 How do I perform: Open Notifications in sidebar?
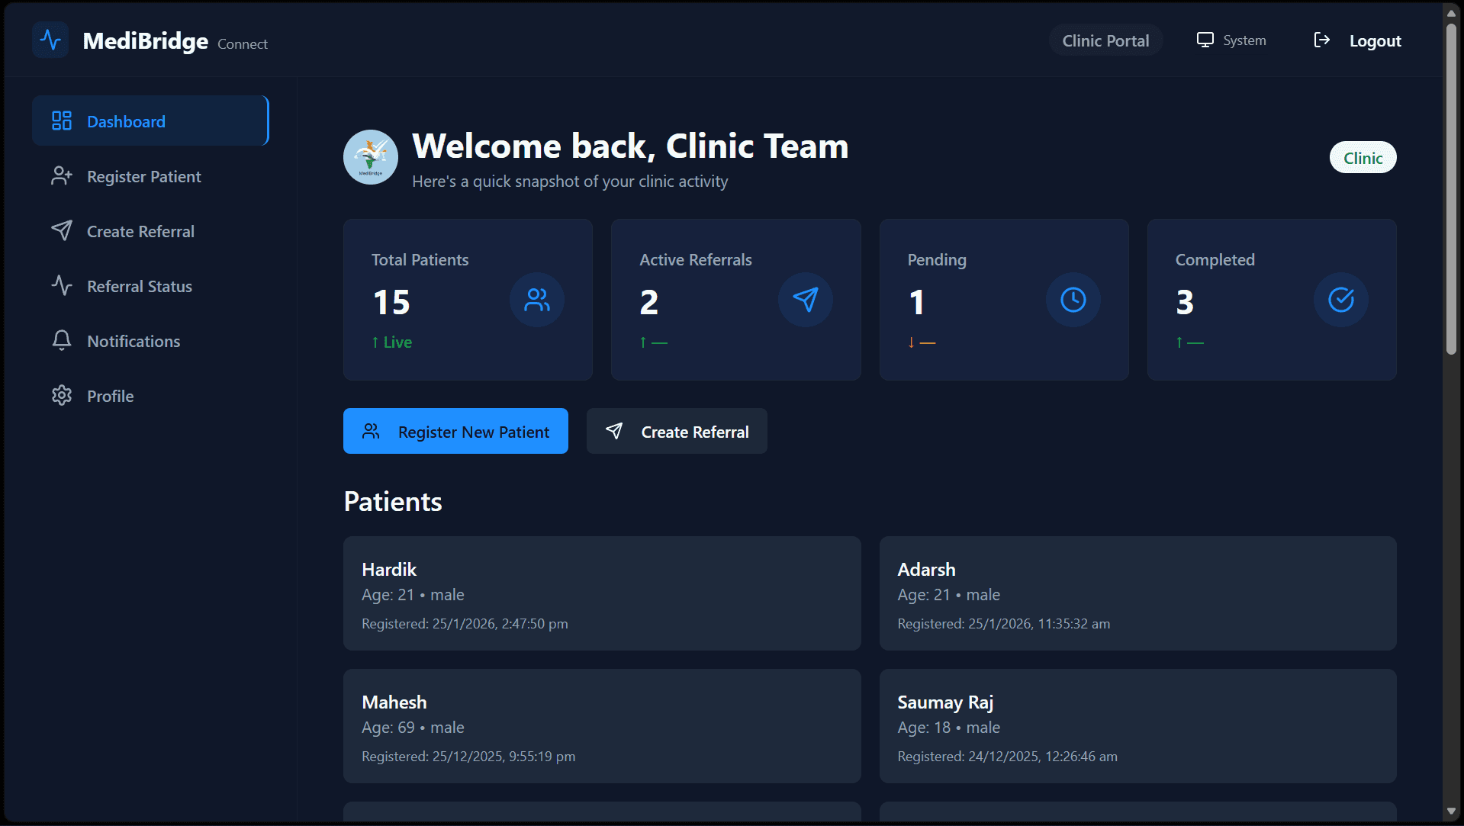[150, 341]
